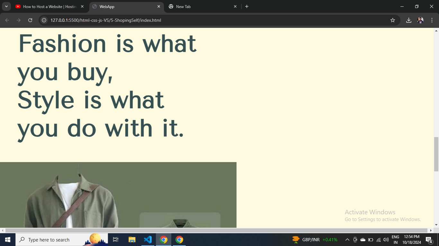Click the horizontal scrollbar left arrow

(3, 231)
